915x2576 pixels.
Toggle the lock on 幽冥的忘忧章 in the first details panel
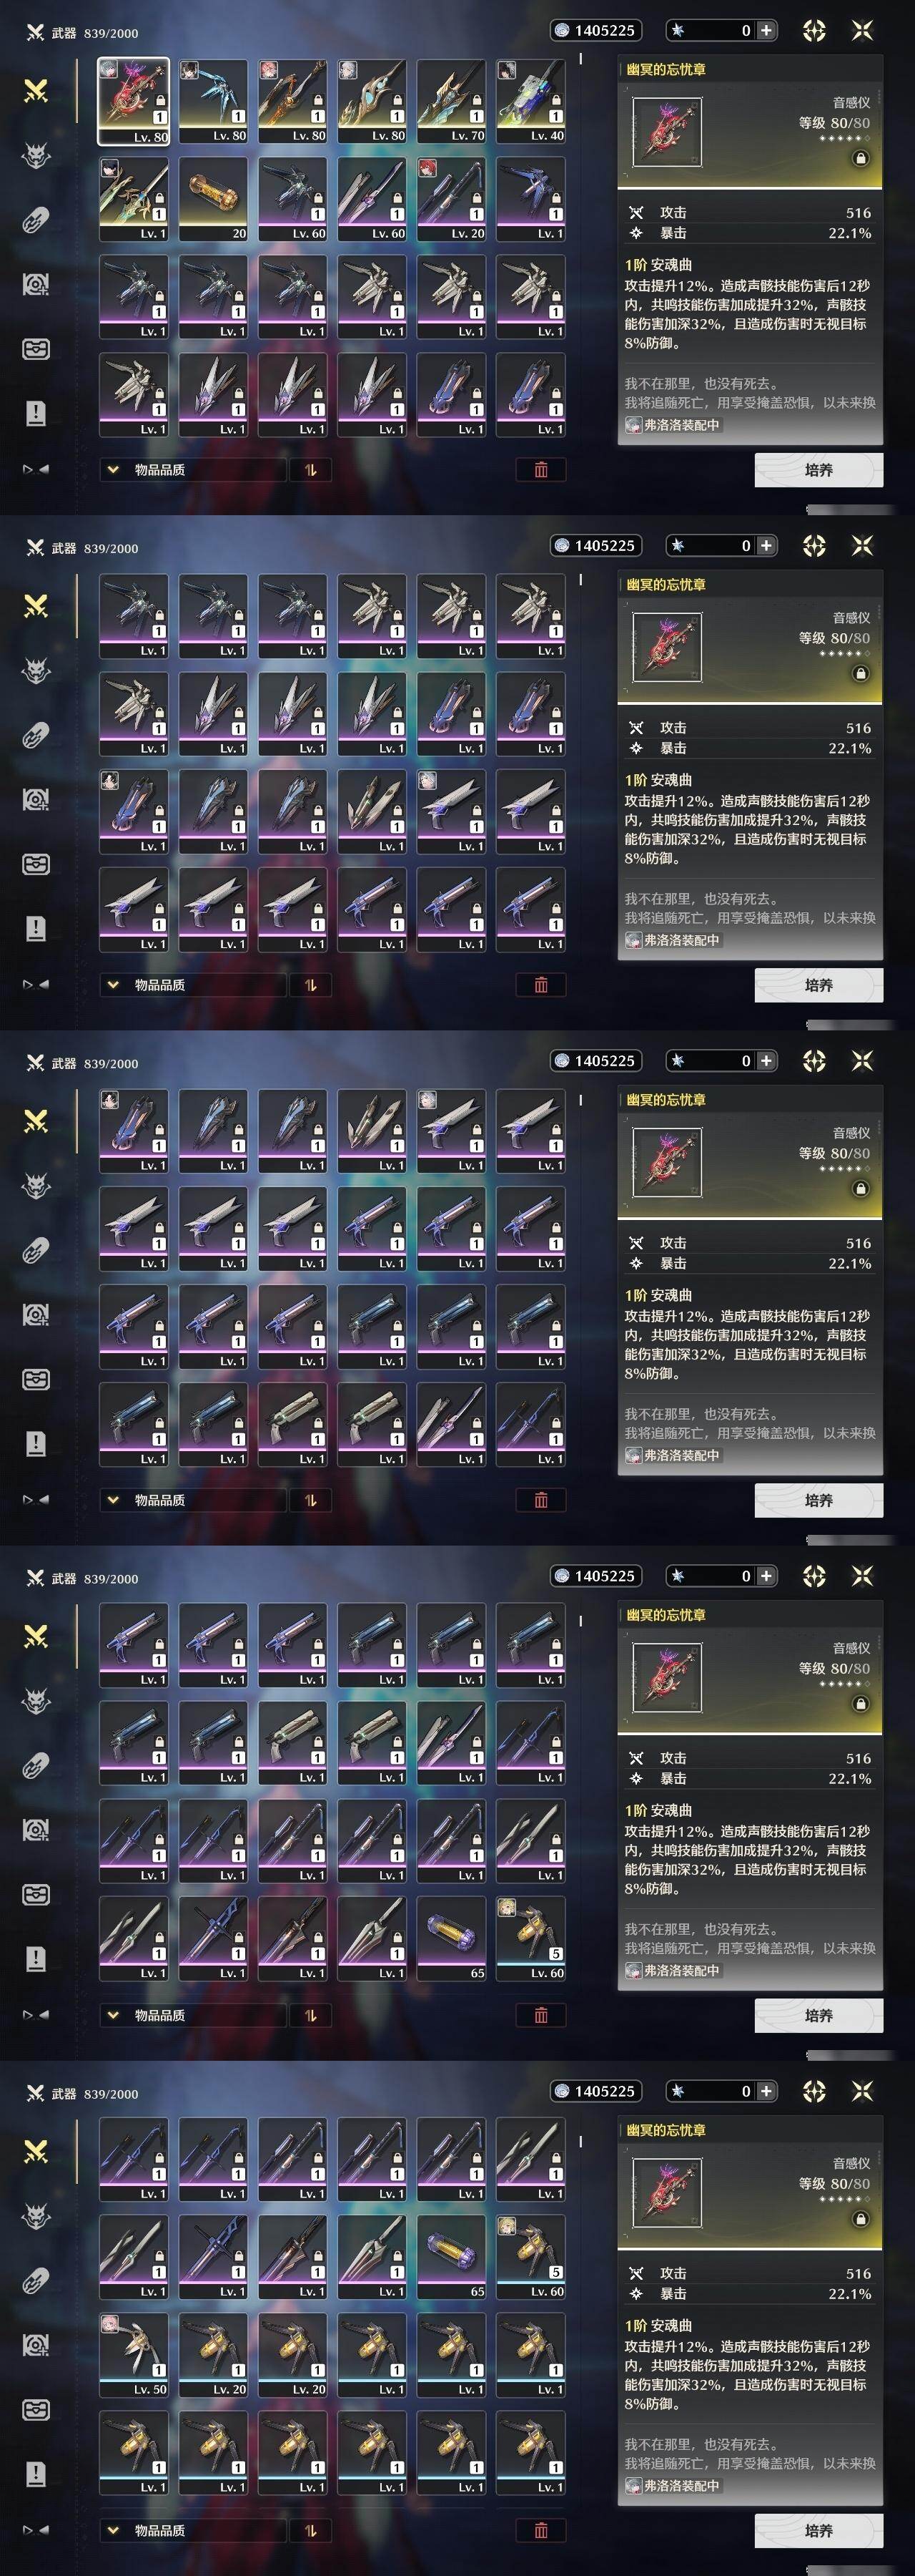(860, 158)
